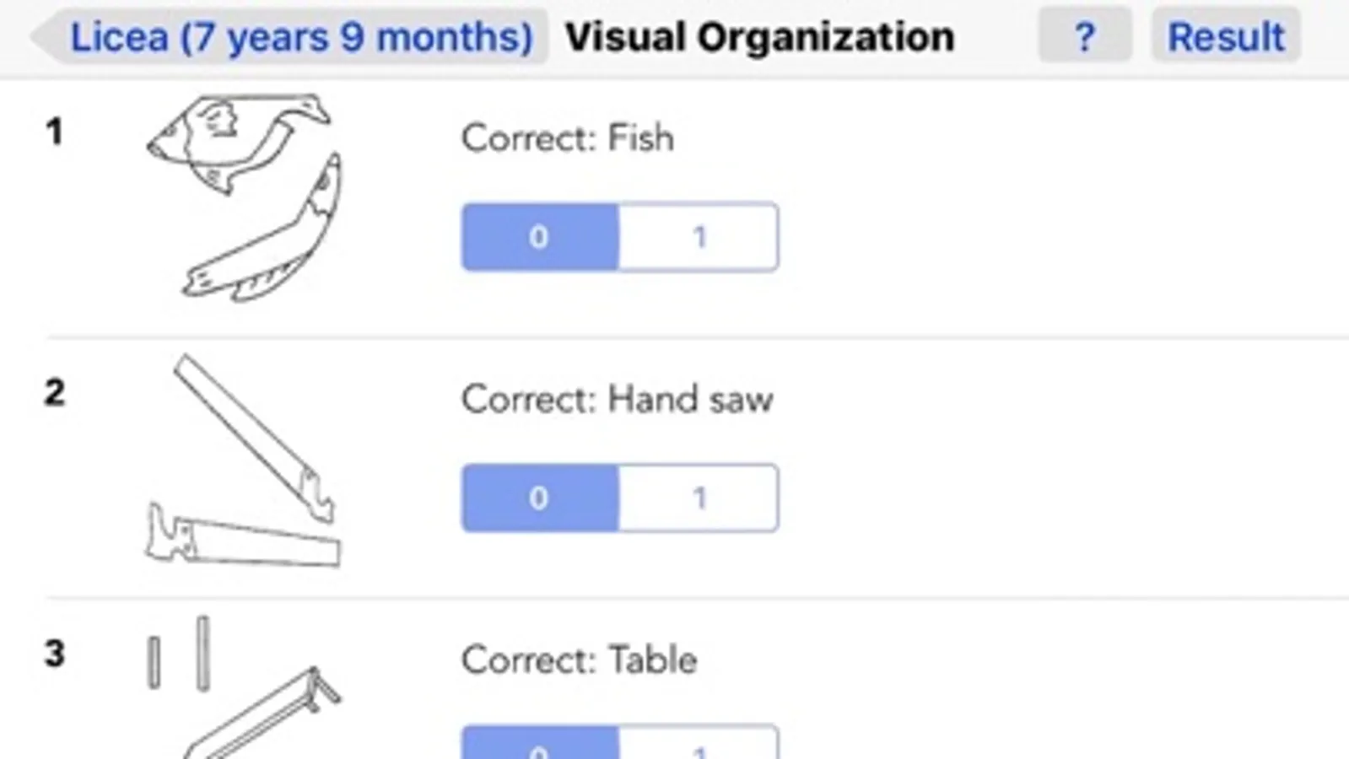
Task: Select item number 2 row
Action: coord(55,392)
